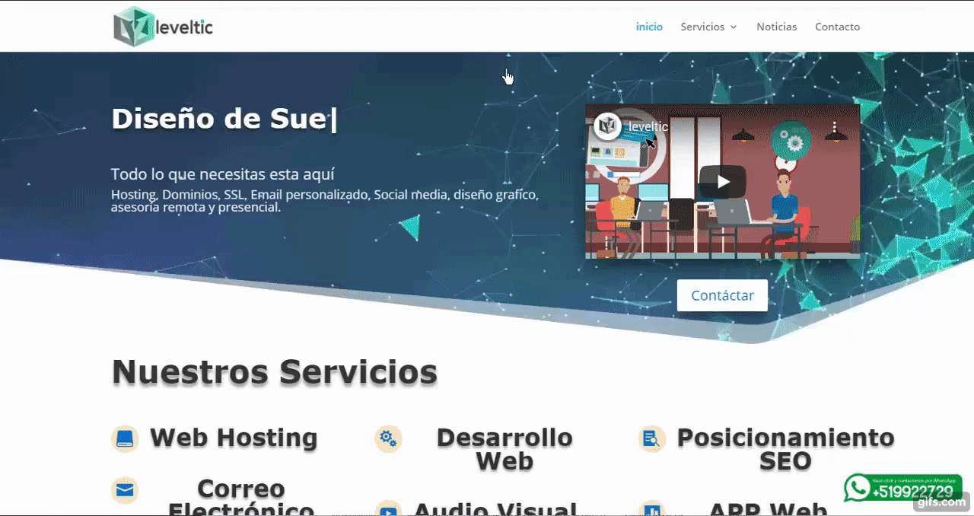
Task: Click the Correo Electrónico envelope icon
Action: (x=125, y=490)
